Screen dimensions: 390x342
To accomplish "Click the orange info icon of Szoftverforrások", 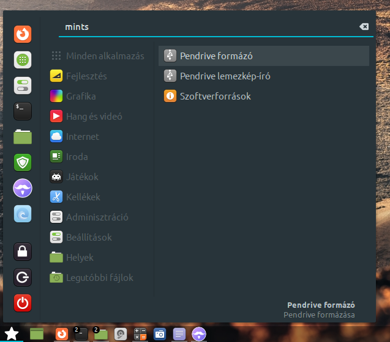I will click(x=170, y=96).
